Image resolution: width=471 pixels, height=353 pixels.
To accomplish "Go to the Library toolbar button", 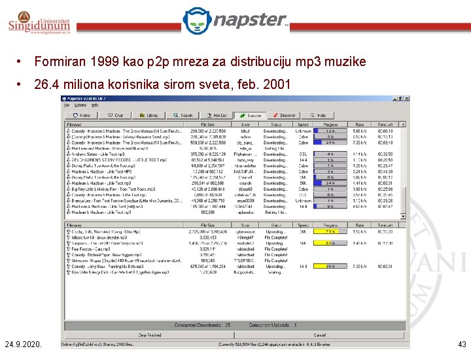I will (149, 115).
